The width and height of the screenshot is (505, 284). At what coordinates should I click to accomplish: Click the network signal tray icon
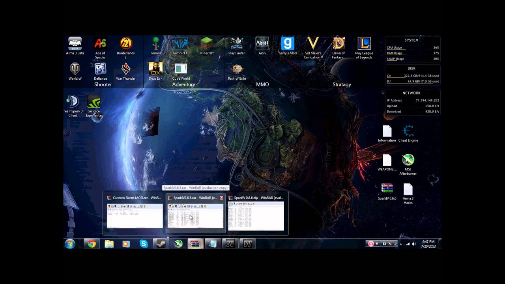pos(408,244)
